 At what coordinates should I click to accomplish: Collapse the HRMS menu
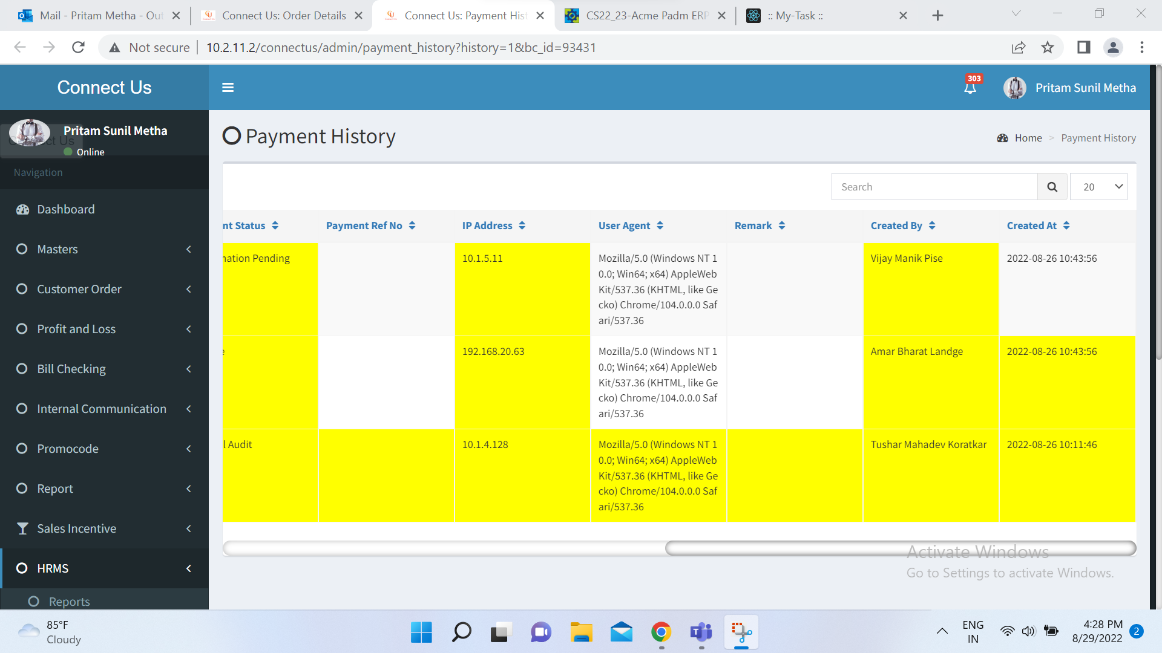click(104, 568)
